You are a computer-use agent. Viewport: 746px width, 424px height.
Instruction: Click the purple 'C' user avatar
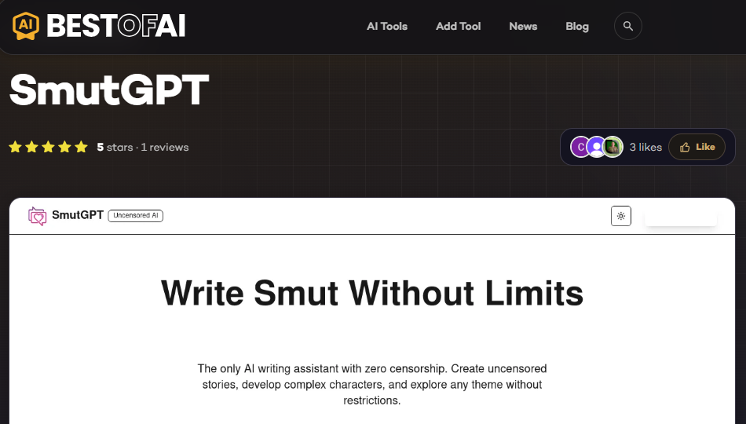point(580,147)
